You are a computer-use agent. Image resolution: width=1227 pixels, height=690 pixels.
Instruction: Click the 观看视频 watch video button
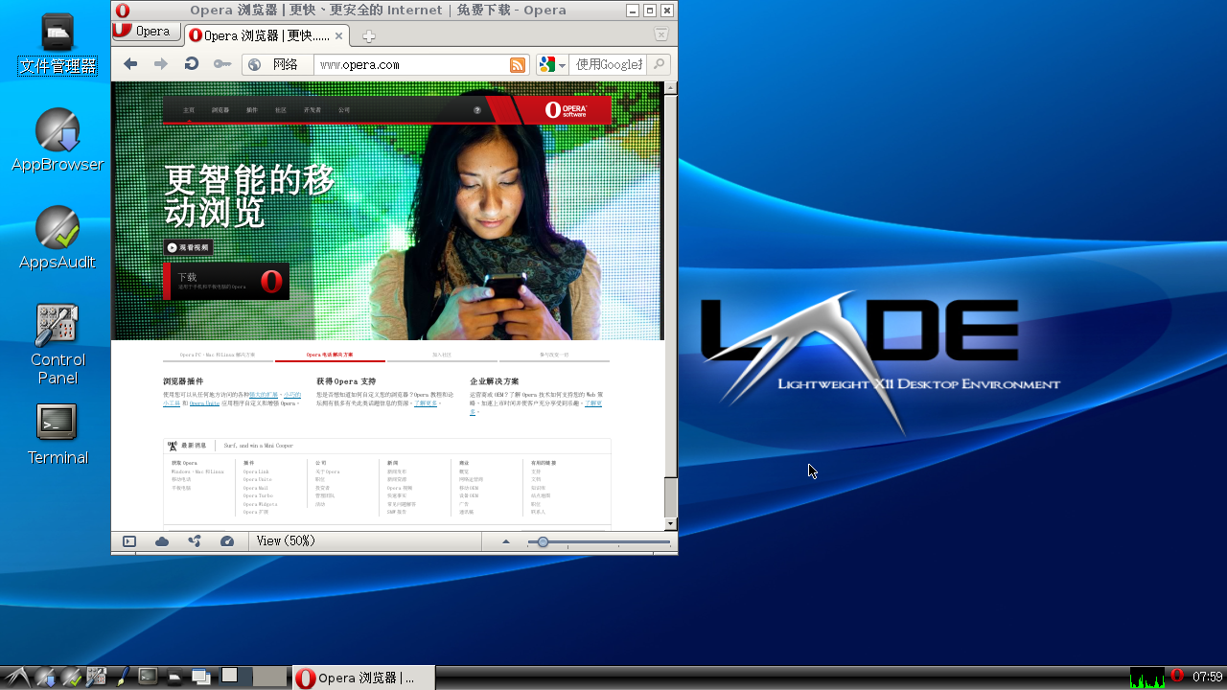(188, 247)
